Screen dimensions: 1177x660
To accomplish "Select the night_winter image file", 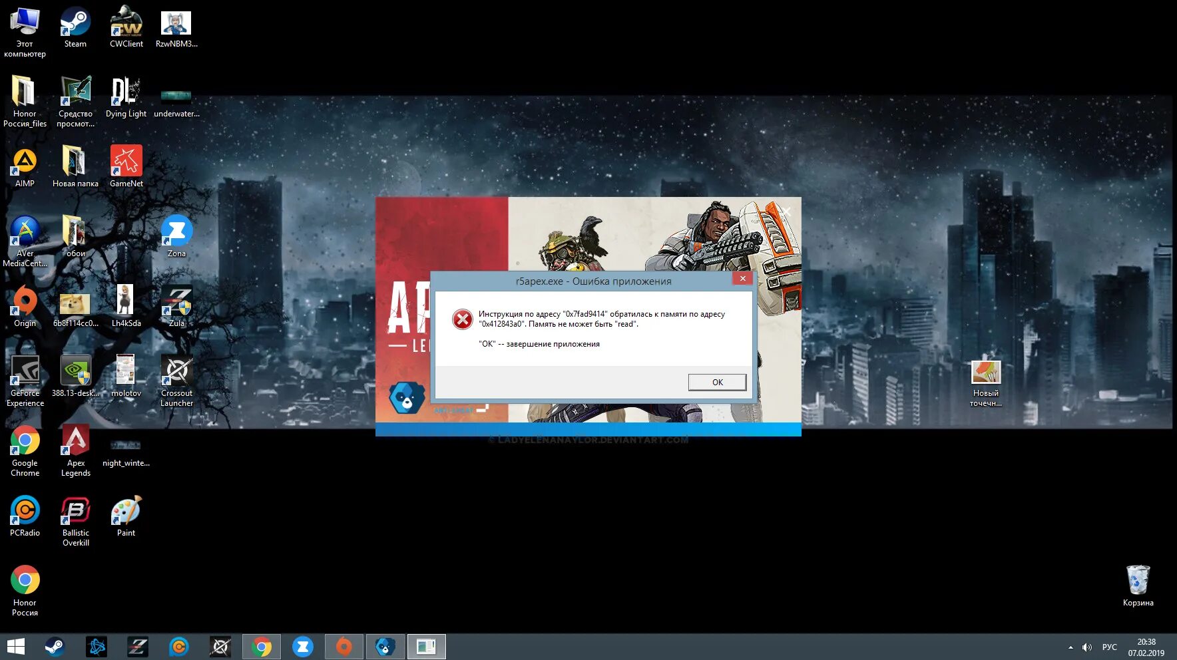I will 126,452.
